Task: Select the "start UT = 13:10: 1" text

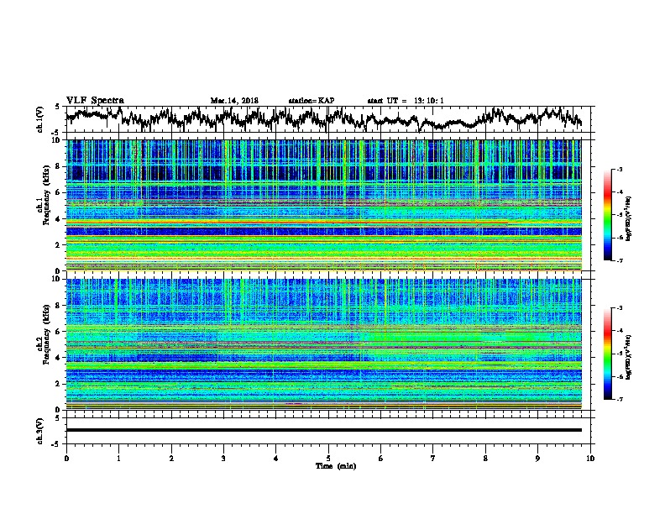Action: (x=406, y=101)
